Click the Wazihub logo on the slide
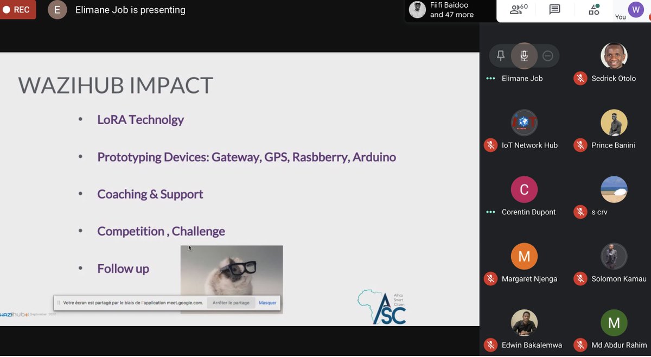 13,314
